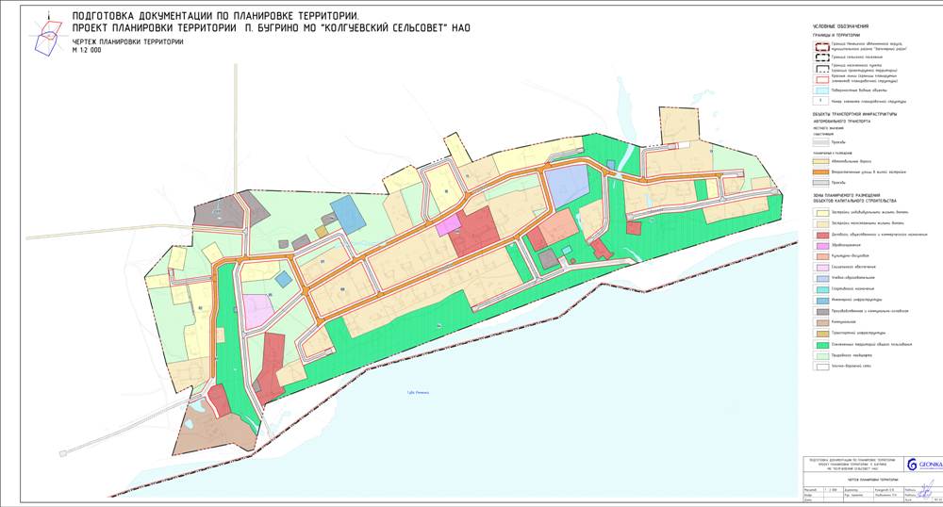
Task: Click the lavender-blue educational legend swatch
Action: pyautogui.click(x=821, y=278)
